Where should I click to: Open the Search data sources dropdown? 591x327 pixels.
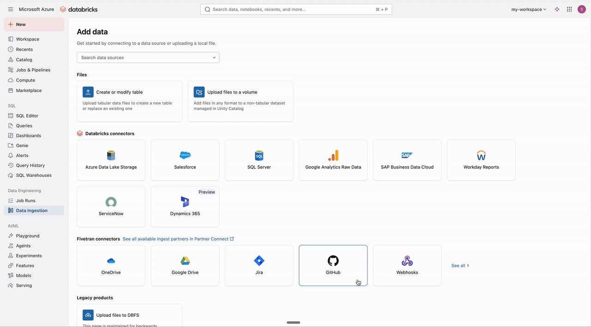tap(148, 58)
